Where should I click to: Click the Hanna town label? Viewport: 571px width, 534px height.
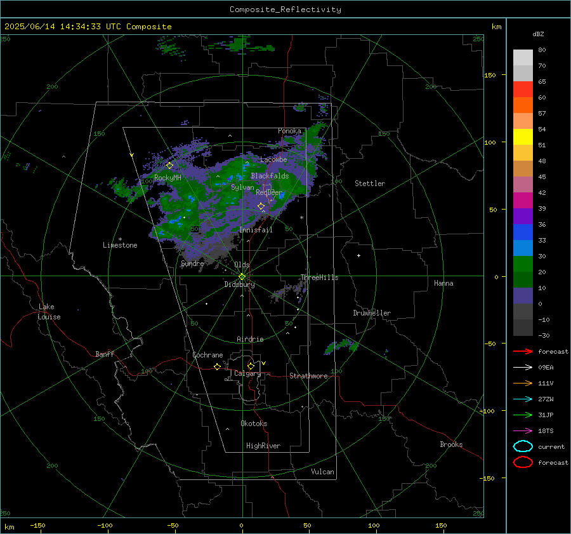tap(443, 283)
